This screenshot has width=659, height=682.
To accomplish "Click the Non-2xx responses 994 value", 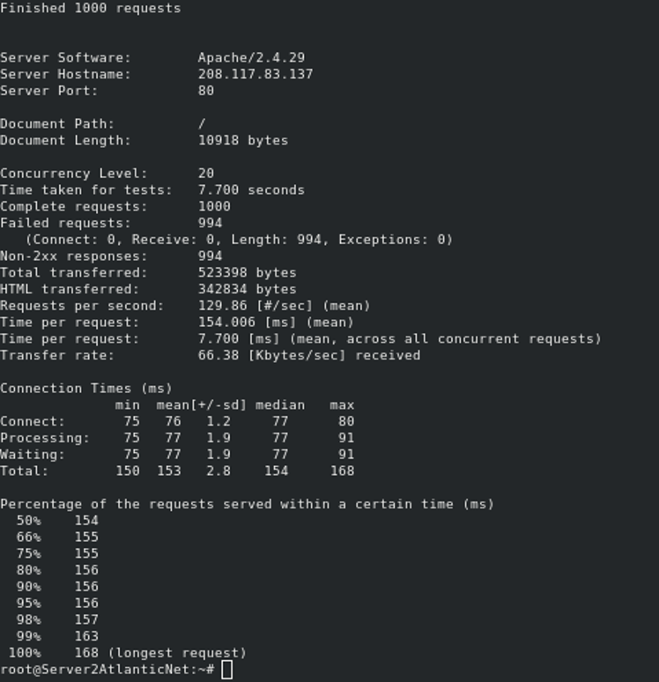I will coord(210,256).
